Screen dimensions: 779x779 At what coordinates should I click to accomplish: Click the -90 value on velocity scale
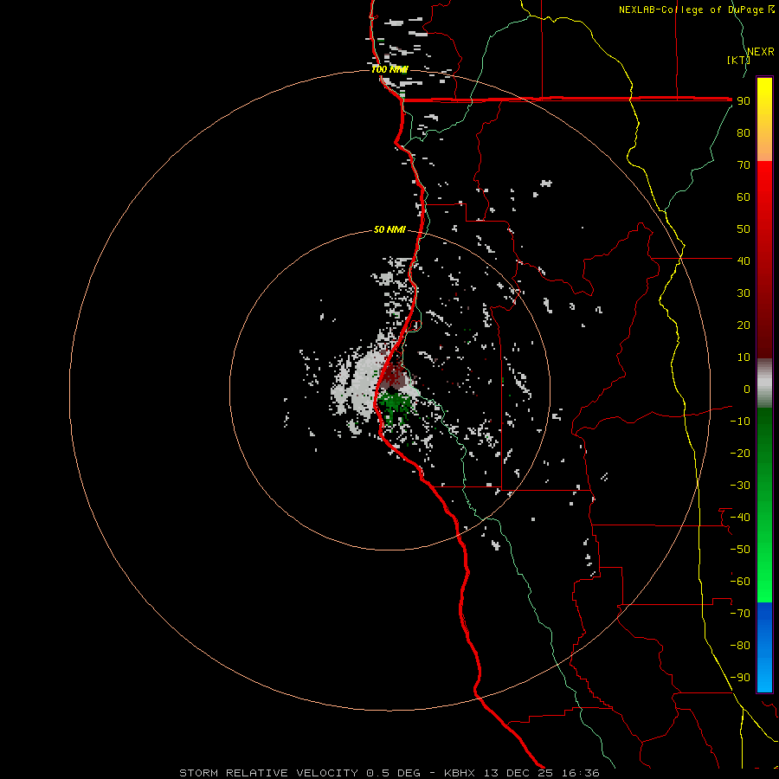pos(740,678)
